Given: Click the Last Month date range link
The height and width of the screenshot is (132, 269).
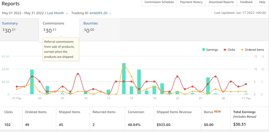Looking at the screenshot, I should click(55, 13).
